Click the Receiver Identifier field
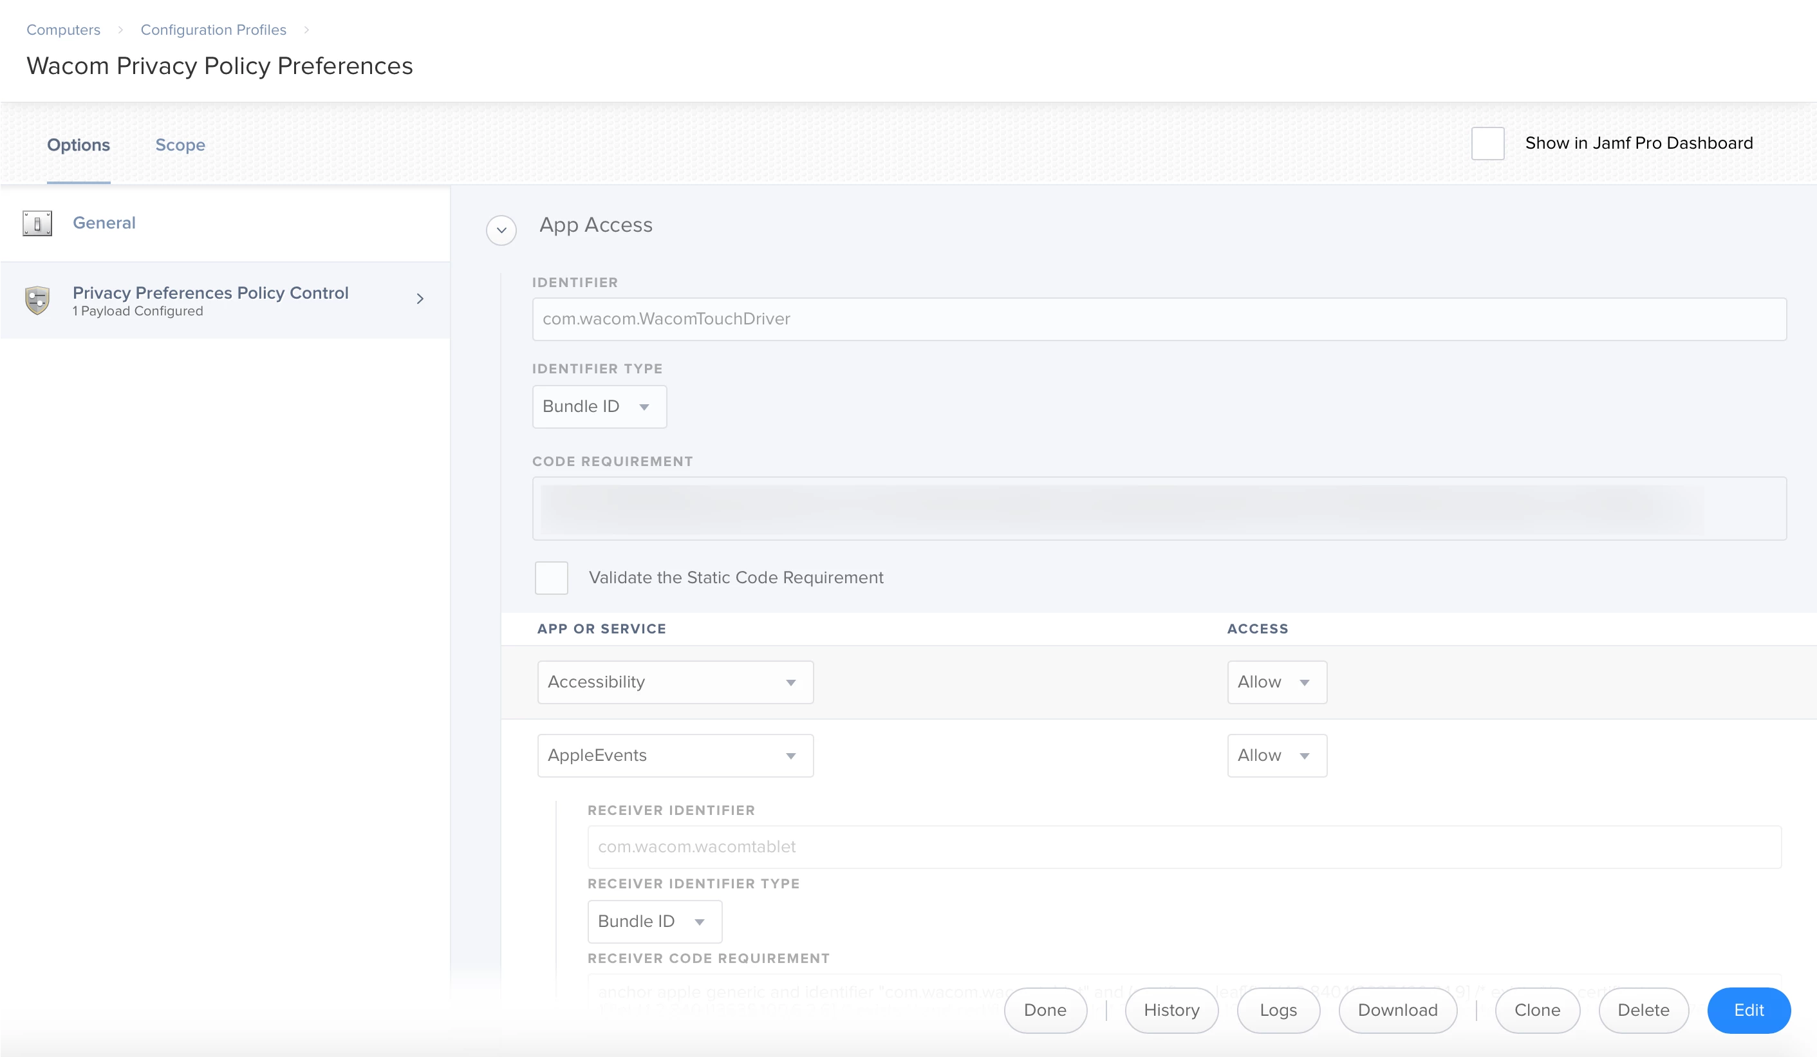Viewport: 1817px width, 1057px height. click(1185, 847)
